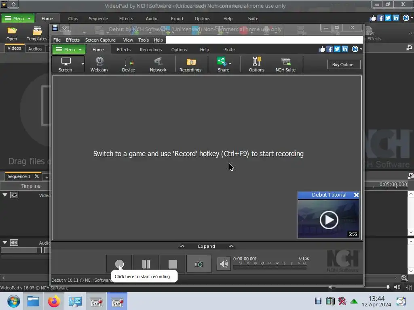Add new sequence with plus button
The image size is (414, 310).
(47, 178)
